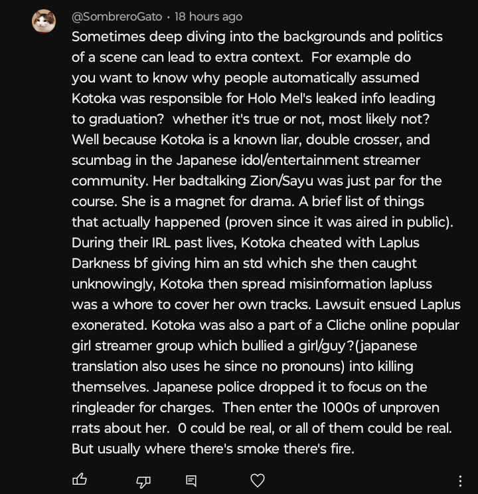Screen dimensions: 478x494
Task: Like the comment with thumbs up icon
Action: 80,479
